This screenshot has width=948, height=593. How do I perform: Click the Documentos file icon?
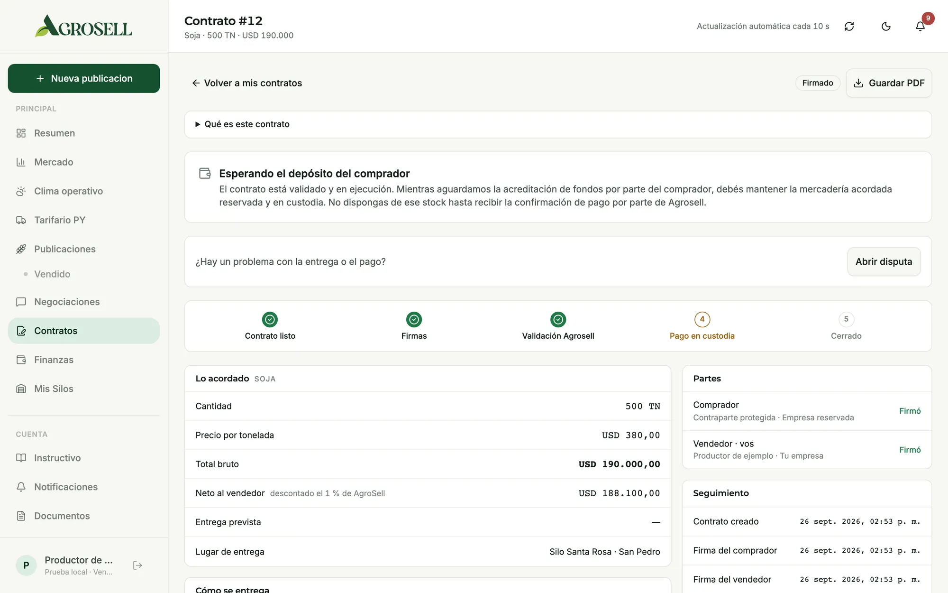pos(21,516)
